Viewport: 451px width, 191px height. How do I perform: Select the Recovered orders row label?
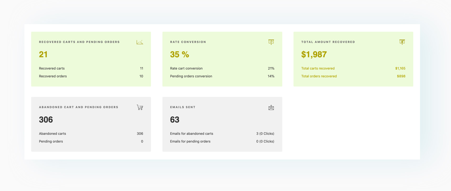click(53, 76)
